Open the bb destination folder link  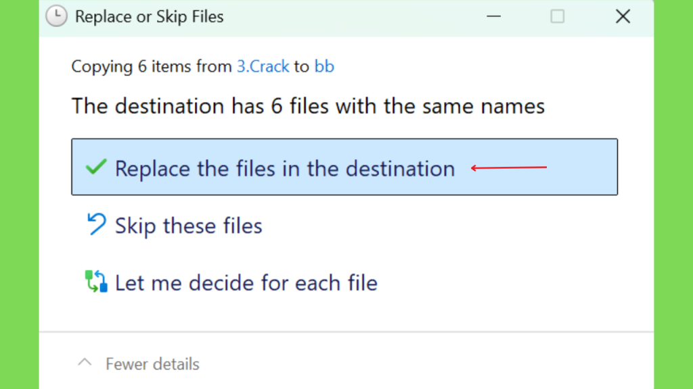(x=324, y=67)
